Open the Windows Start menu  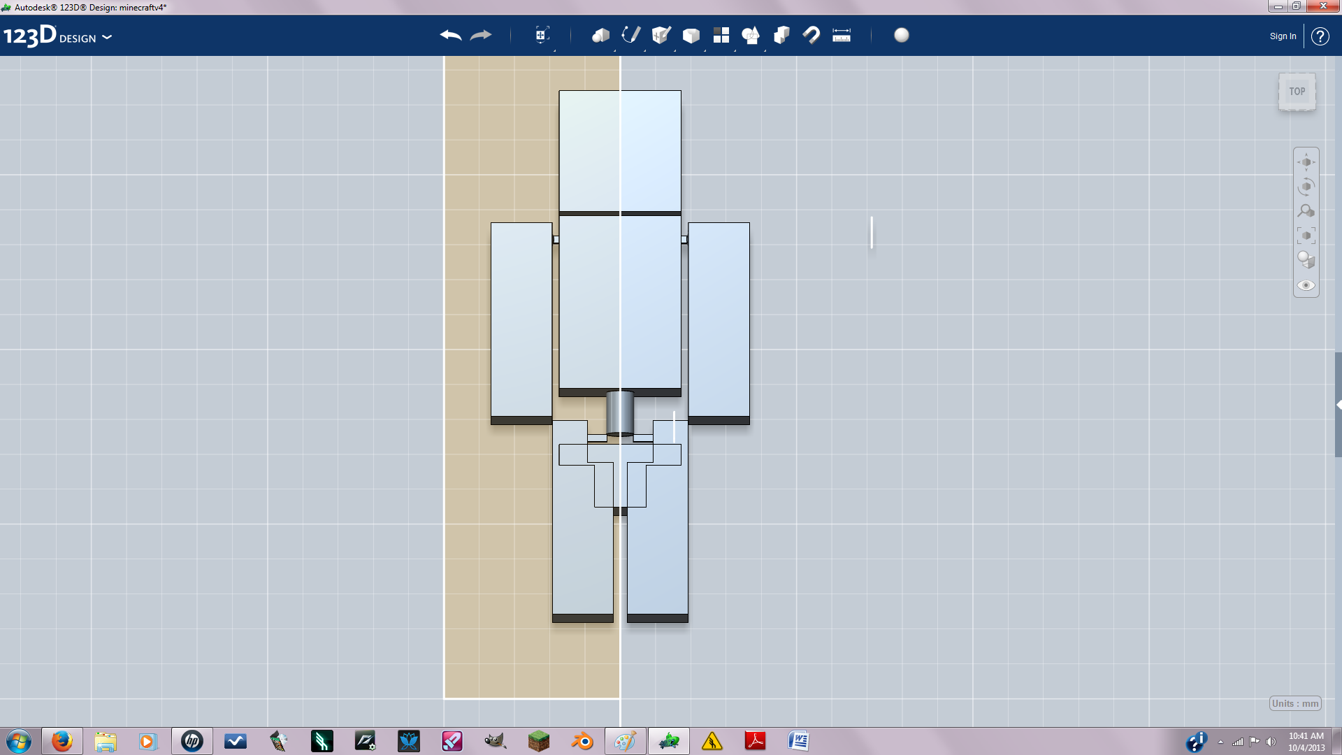(19, 741)
